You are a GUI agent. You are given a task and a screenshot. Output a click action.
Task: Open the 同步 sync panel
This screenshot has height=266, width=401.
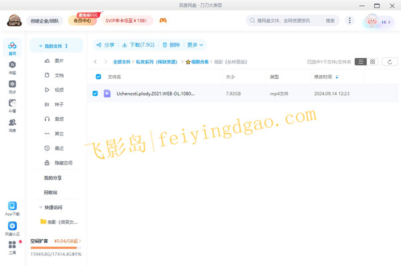click(x=12, y=87)
